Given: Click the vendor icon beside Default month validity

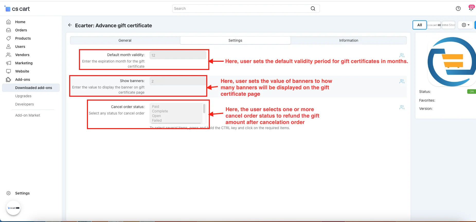Looking at the screenshot, I should pos(402,55).
